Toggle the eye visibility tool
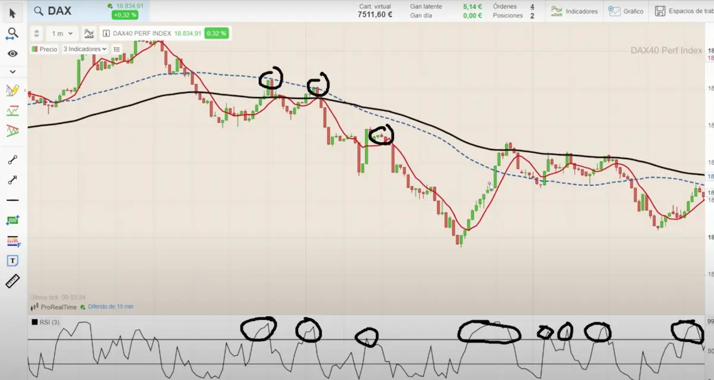Image resolution: width=714 pixels, height=380 pixels. pyautogui.click(x=12, y=54)
